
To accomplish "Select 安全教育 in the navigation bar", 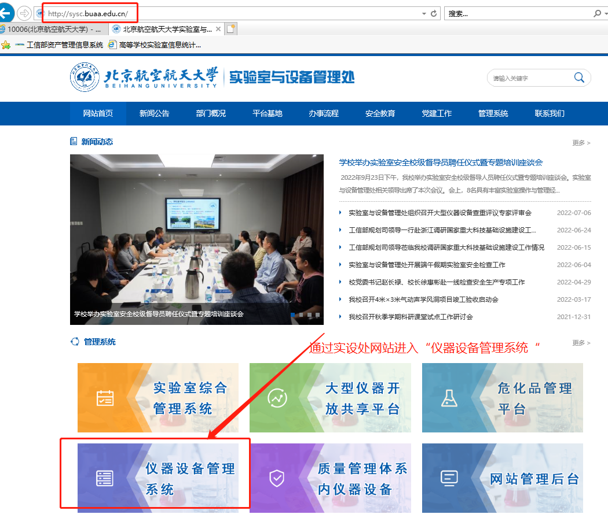I will click(380, 113).
